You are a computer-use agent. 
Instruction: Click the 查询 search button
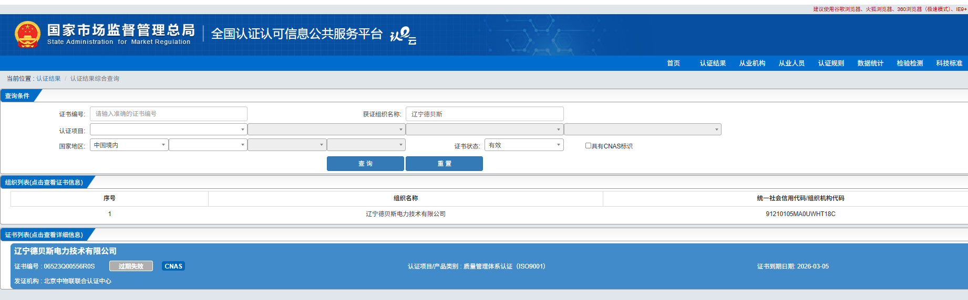tap(365, 164)
